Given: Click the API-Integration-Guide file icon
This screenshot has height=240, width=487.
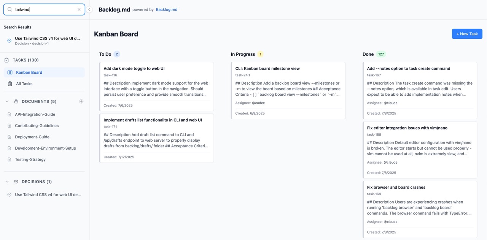Looking at the screenshot, I should tap(8, 114).
